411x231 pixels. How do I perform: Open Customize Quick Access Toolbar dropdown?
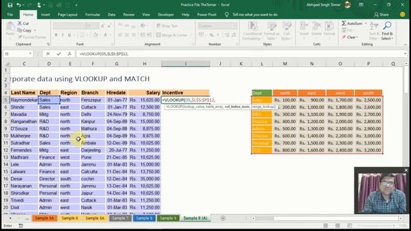coord(76,5)
